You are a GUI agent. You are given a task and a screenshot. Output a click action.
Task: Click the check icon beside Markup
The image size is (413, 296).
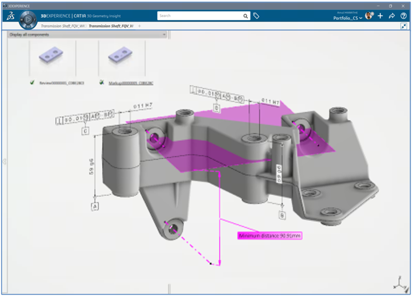(x=102, y=82)
